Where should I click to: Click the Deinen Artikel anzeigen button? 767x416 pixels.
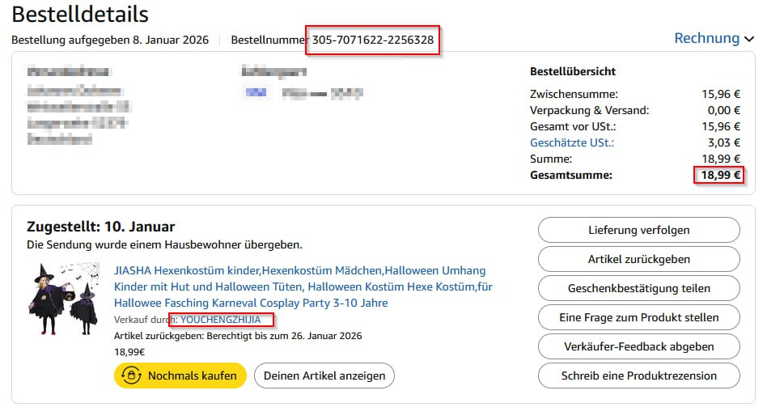click(324, 376)
